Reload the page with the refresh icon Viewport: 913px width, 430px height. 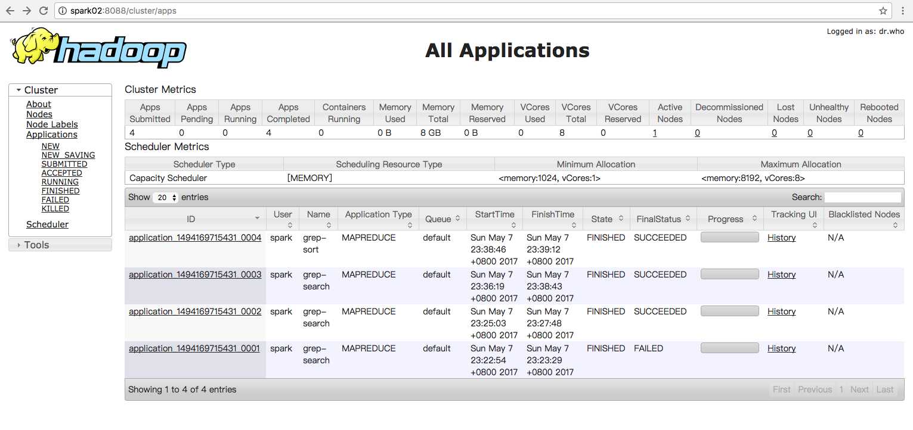[44, 11]
